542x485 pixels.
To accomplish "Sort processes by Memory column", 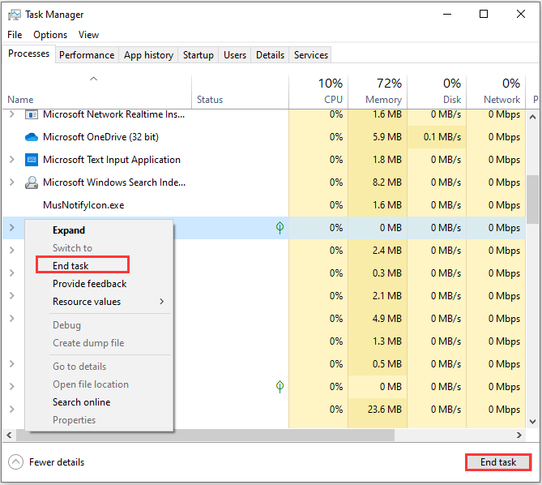I will pyautogui.click(x=383, y=99).
